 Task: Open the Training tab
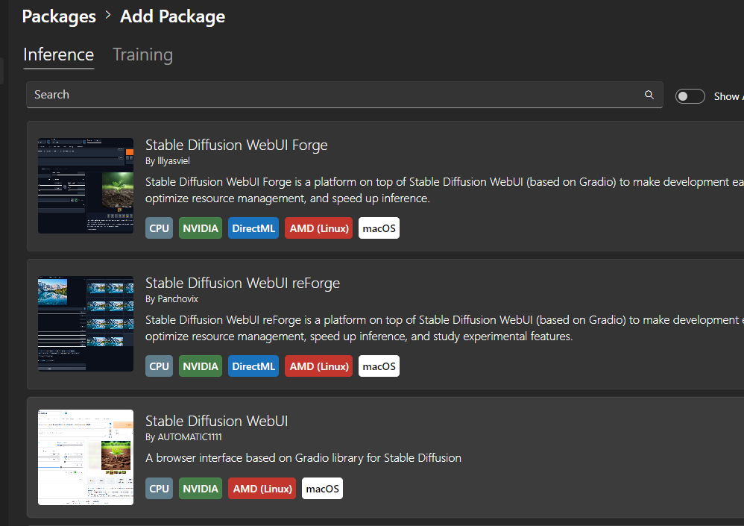click(143, 55)
